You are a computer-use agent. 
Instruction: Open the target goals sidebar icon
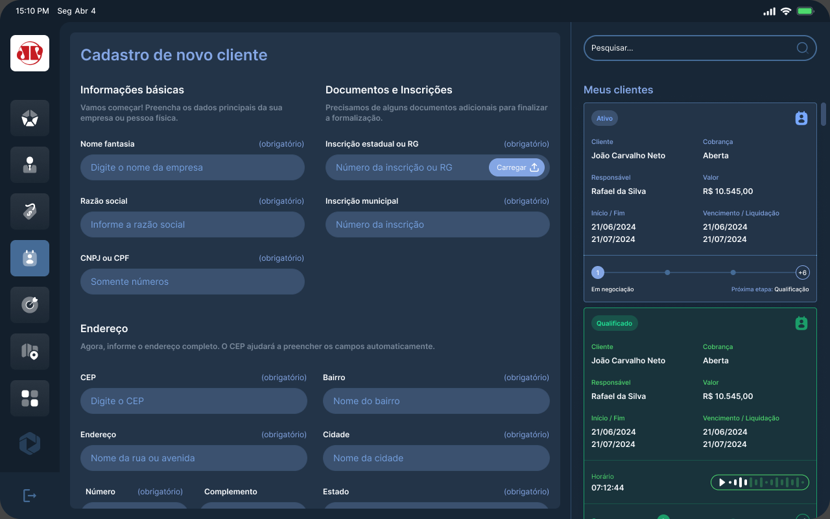point(30,305)
